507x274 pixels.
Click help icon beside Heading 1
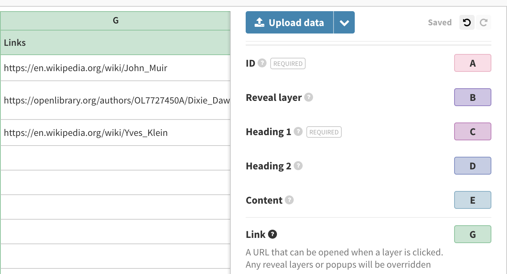click(x=298, y=131)
